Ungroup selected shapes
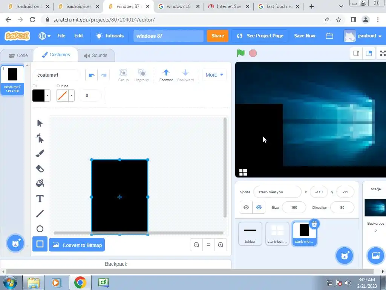Screen dimensions: 386x290 142,75
